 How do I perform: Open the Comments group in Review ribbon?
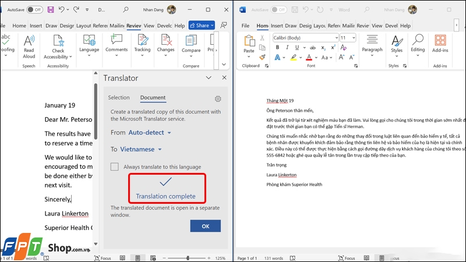point(116,45)
